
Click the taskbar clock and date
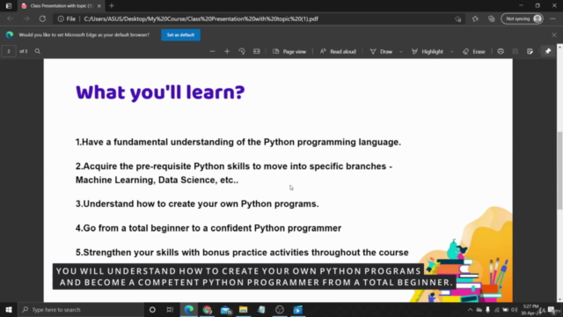(x=530, y=309)
